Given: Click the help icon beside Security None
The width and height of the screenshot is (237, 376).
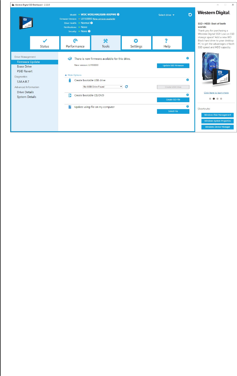Looking at the screenshot, I should (89, 31).
